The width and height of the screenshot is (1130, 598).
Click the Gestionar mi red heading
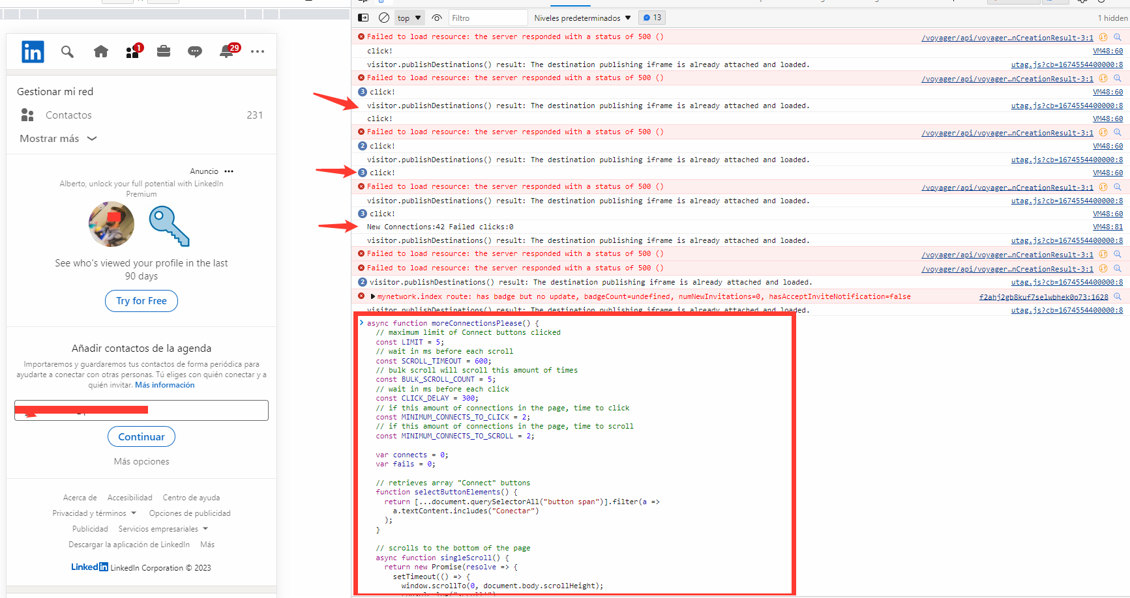(55, 92)
